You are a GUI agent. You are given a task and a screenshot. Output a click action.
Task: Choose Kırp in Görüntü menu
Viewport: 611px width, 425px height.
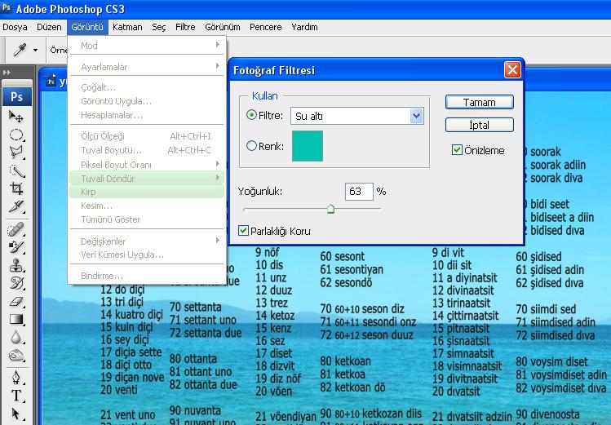click(147, 192)
